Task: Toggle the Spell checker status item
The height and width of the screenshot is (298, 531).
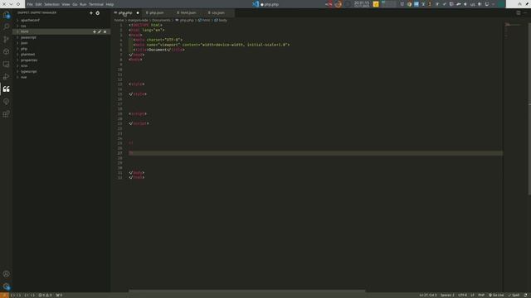Action: point(514,296)
